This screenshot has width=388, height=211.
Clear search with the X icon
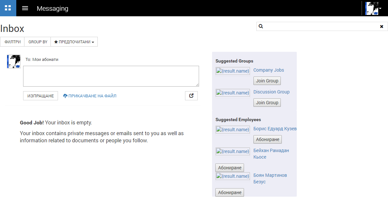coord(381,26)
